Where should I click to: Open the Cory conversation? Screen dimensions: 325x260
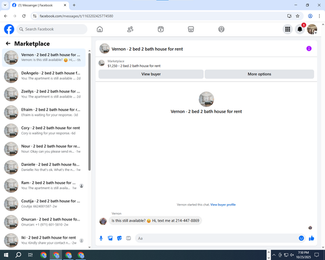44,131
